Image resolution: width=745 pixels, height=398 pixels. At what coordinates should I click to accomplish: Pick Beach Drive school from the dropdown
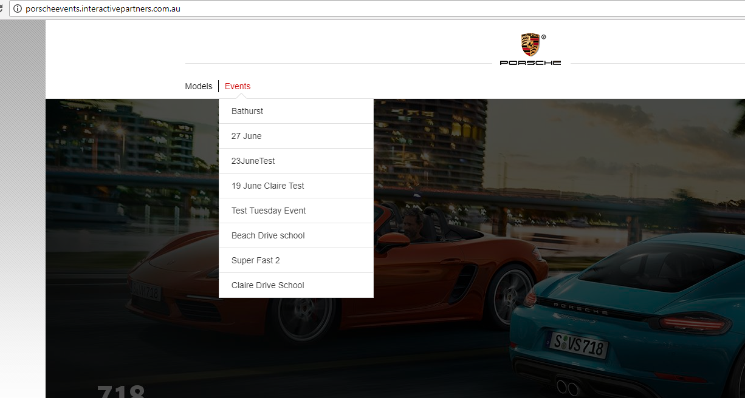[x=268, y=235]
